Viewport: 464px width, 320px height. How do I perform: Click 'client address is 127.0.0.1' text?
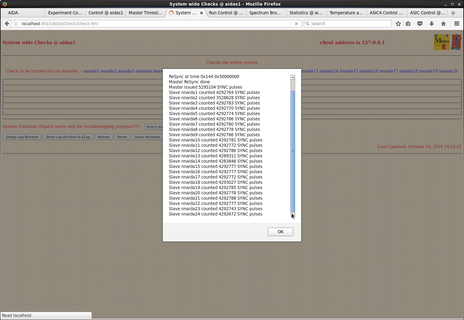tap(352, 43)
